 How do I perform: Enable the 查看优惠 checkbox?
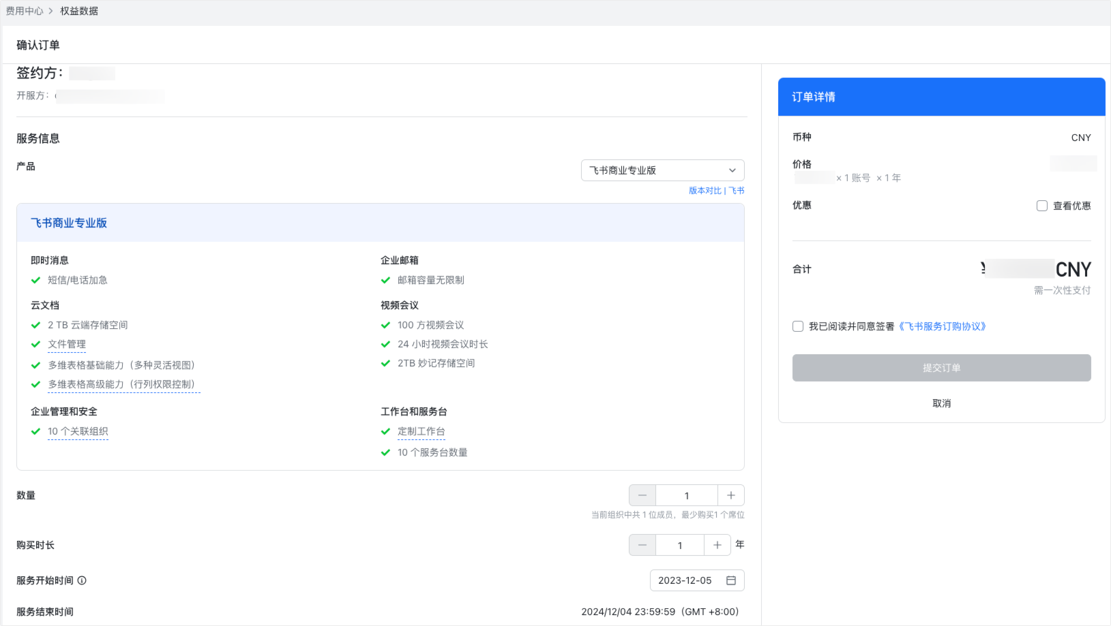pyautogui.click(x=1041, y=206)
